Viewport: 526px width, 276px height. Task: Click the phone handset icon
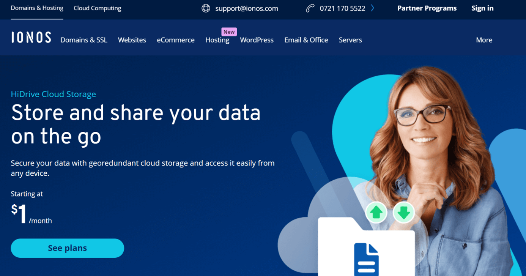coord(310,8)
